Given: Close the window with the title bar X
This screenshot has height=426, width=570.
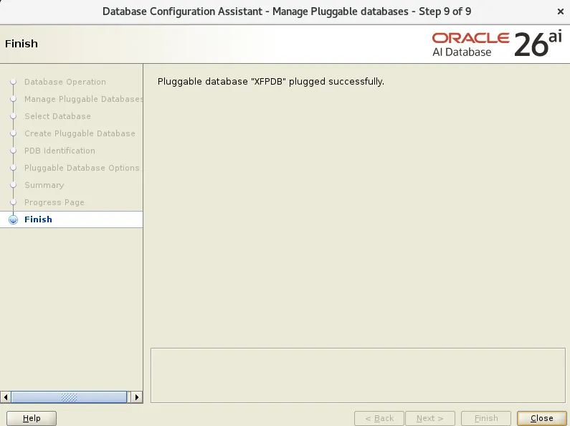Looking at the screenshot, I should (x=560, y=11).
